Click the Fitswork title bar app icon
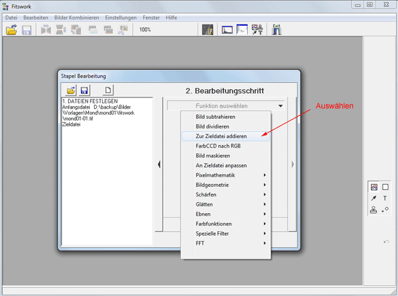Viewport: 398px width, 296px height. click(x=6, y=6)
